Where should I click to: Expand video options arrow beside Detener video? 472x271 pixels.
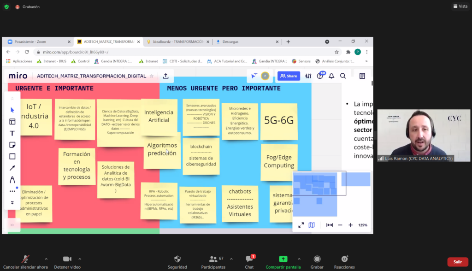[80, 259]
